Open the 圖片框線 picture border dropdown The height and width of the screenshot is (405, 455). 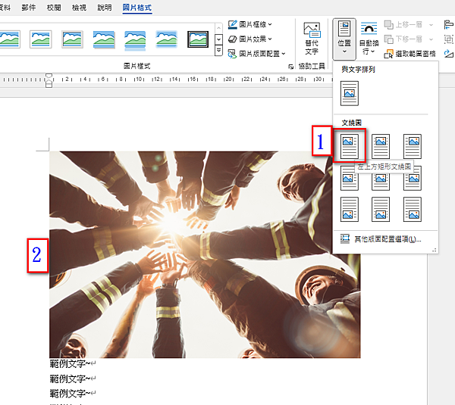coord(255,24)
